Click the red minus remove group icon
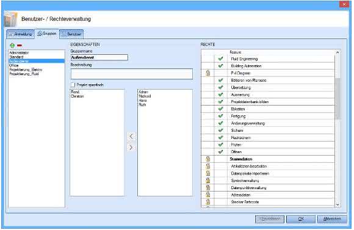The image size is (354, 230). 20,45
